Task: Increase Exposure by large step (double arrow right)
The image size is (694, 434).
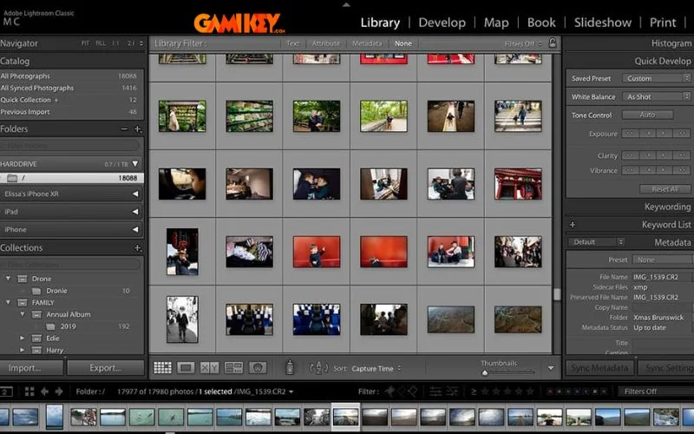Action: pyautogui.click(x=682, y=134)
